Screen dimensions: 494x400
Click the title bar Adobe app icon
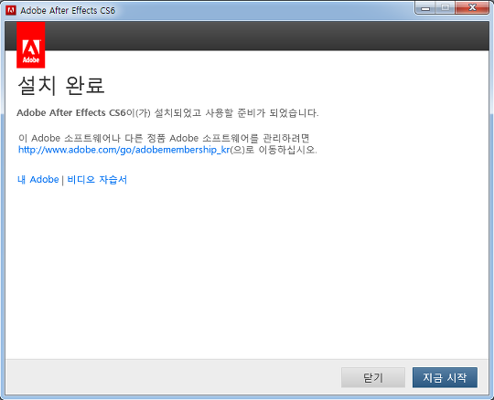point(11,10)
